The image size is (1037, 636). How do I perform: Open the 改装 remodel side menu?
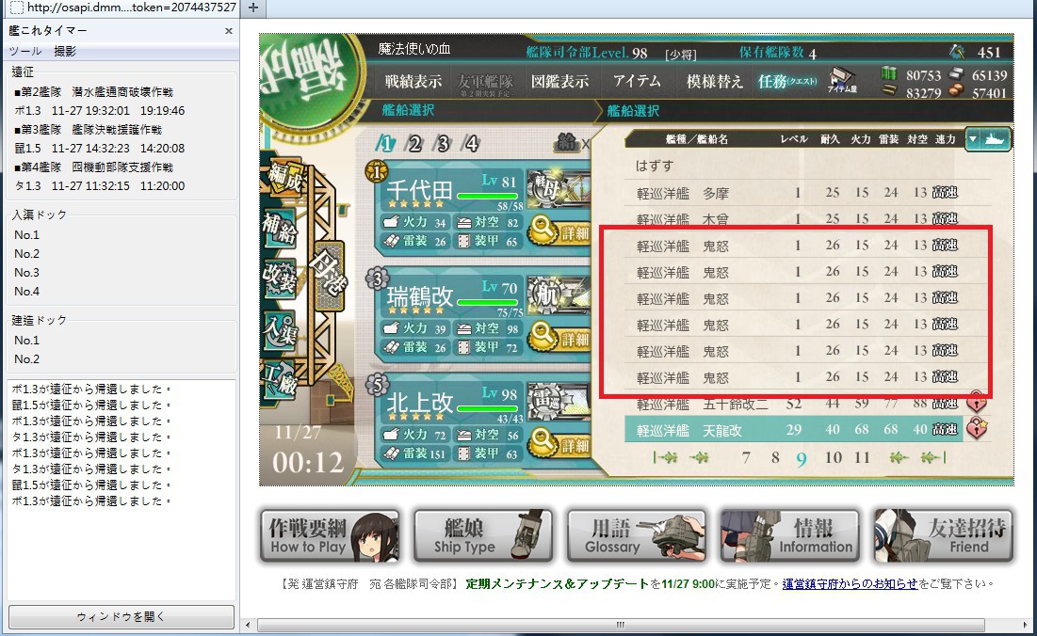pos(280,278)
